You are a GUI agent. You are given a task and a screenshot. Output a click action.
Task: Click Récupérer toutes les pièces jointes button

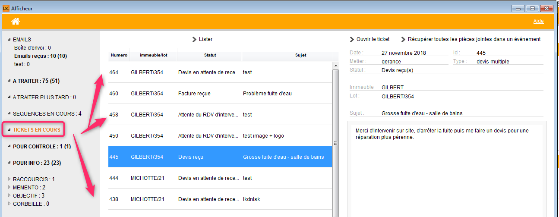pos(474,39)
